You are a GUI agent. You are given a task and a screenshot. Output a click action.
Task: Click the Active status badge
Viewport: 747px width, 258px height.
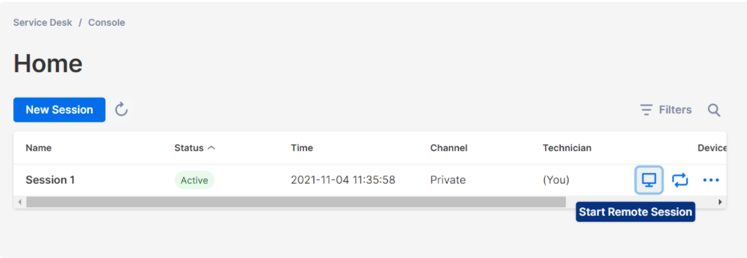click(x=194, y=180)
